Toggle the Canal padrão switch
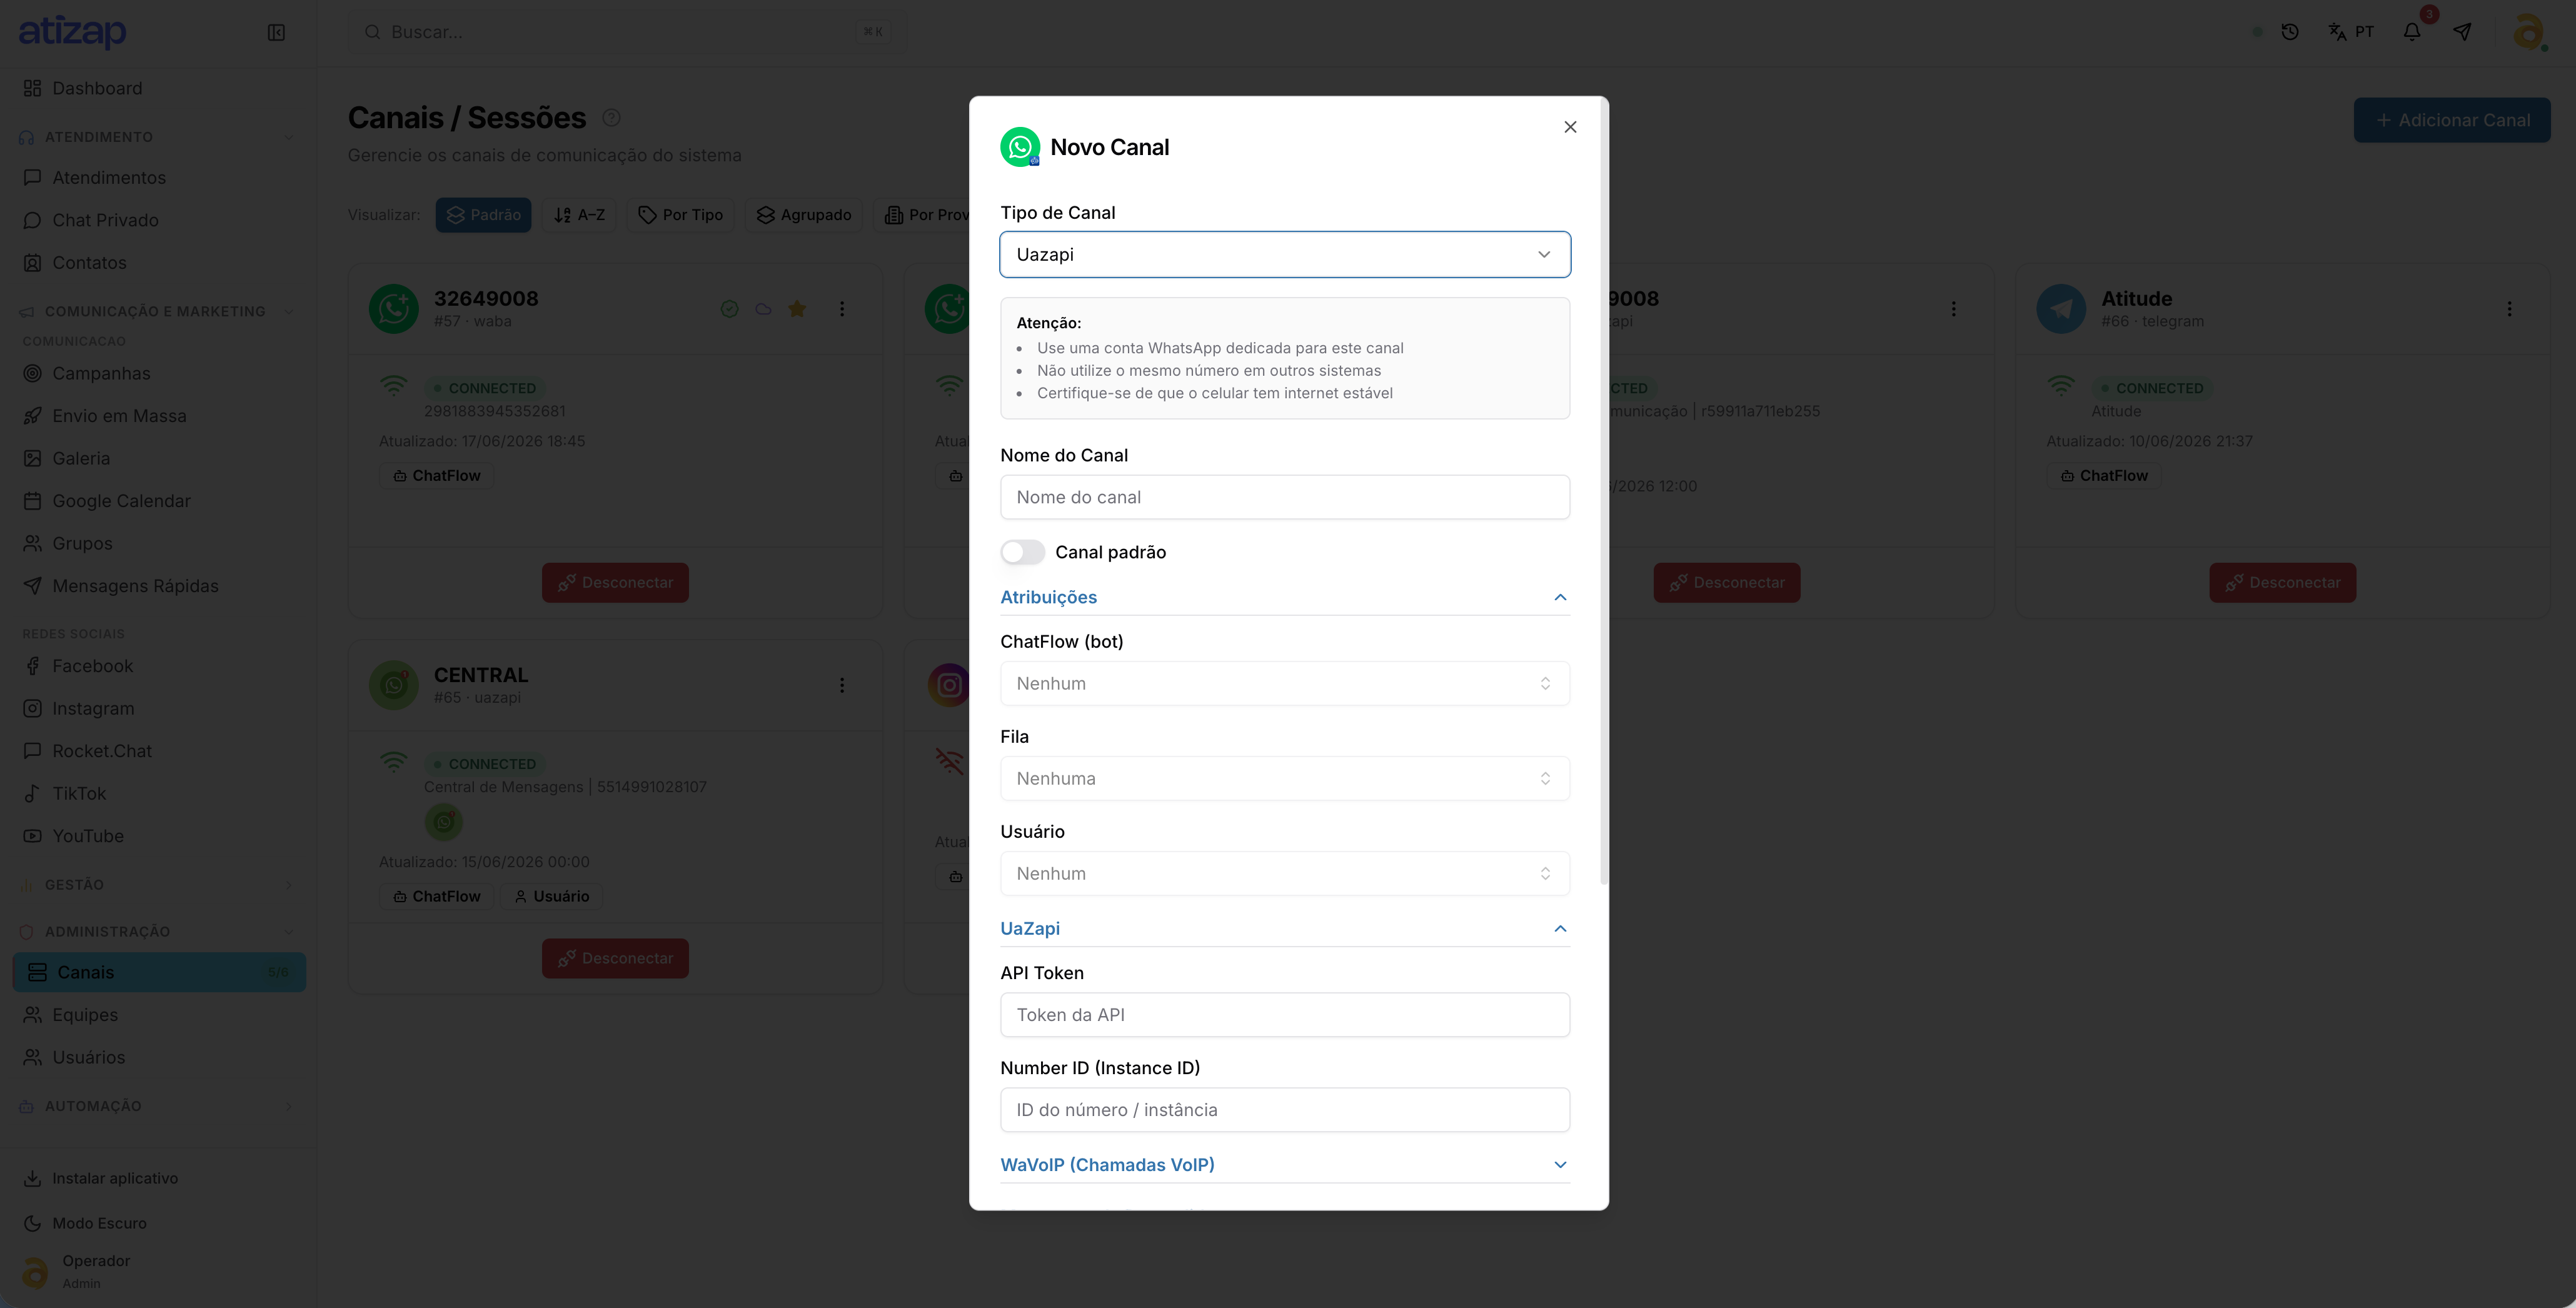Screen dimensions: 2576x1308 pyautogui.click(x=1022, y=552)
